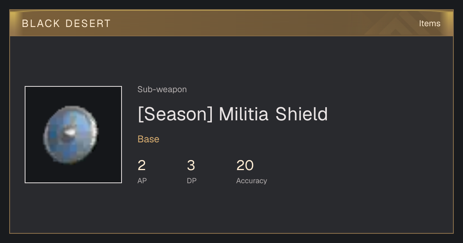Click the [Season] tag in the item name
463x243 pixels.
point(175,114)
